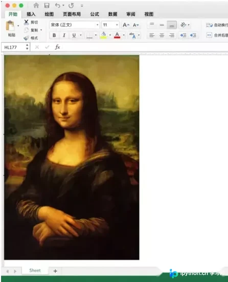Expand the 复制 copy options arrow
The width and height of the screenshot is (228, 282).
point(41,30)
